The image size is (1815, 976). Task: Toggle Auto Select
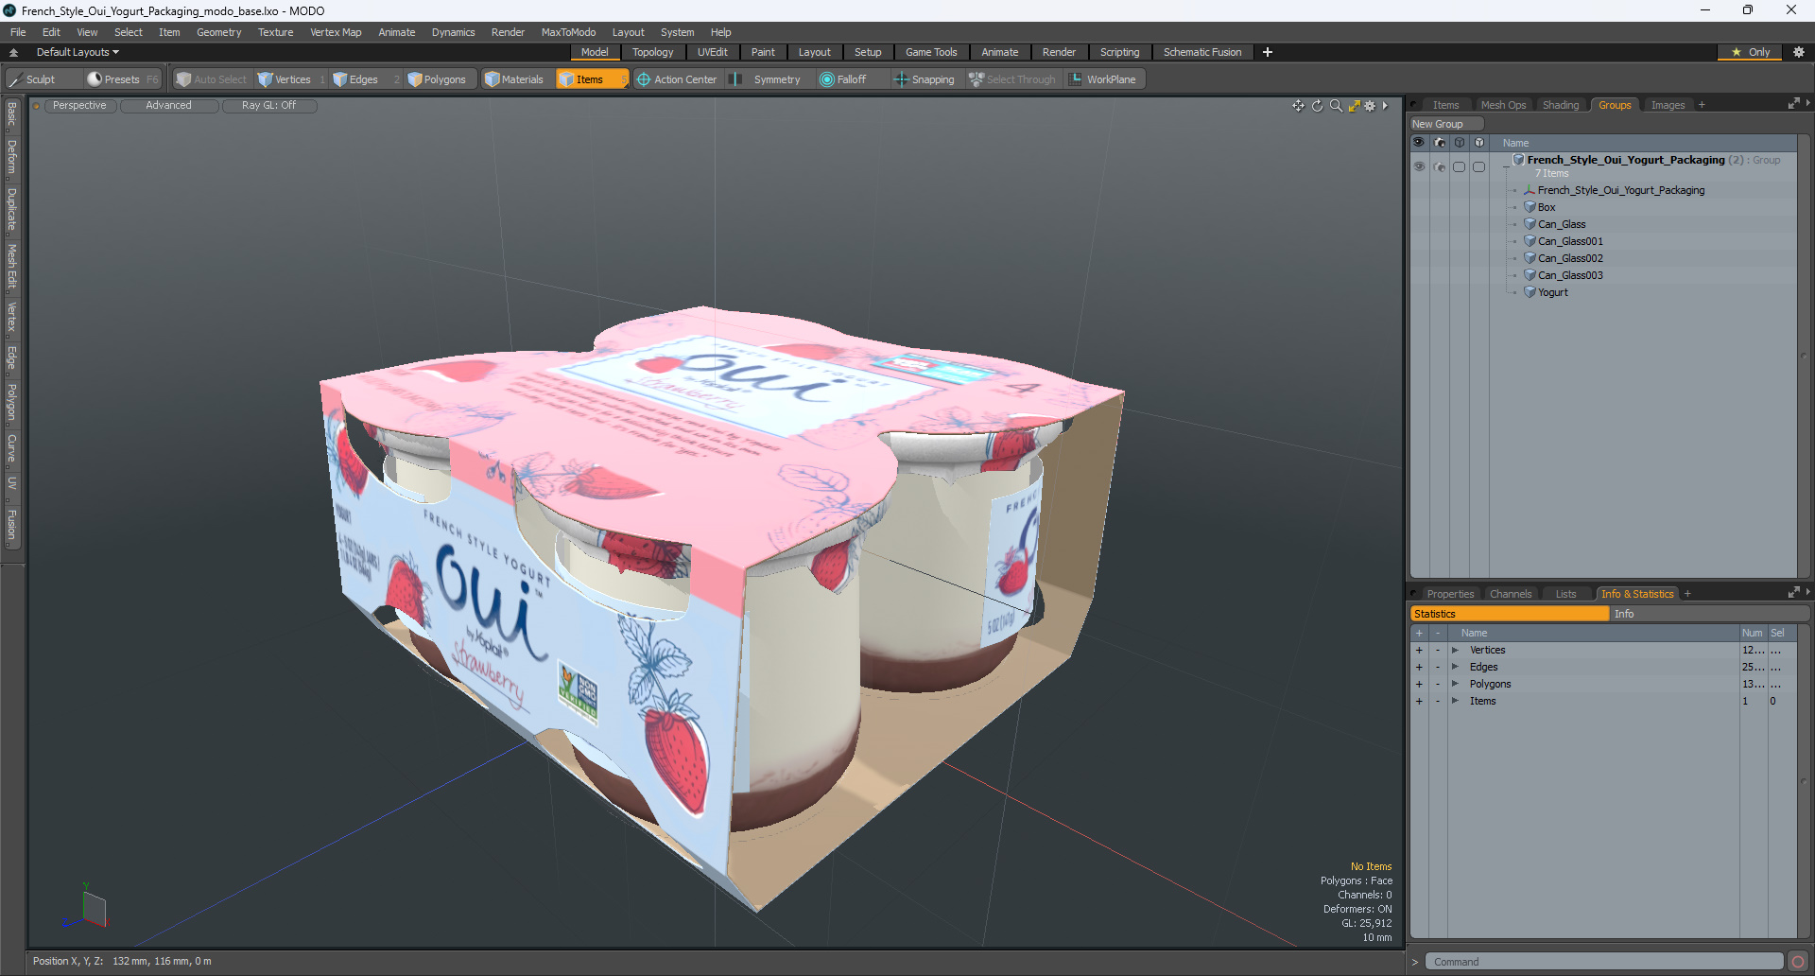tap(212, 79)
